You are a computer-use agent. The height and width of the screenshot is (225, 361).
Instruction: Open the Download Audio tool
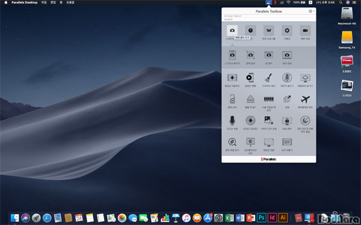tap(250, 121)
